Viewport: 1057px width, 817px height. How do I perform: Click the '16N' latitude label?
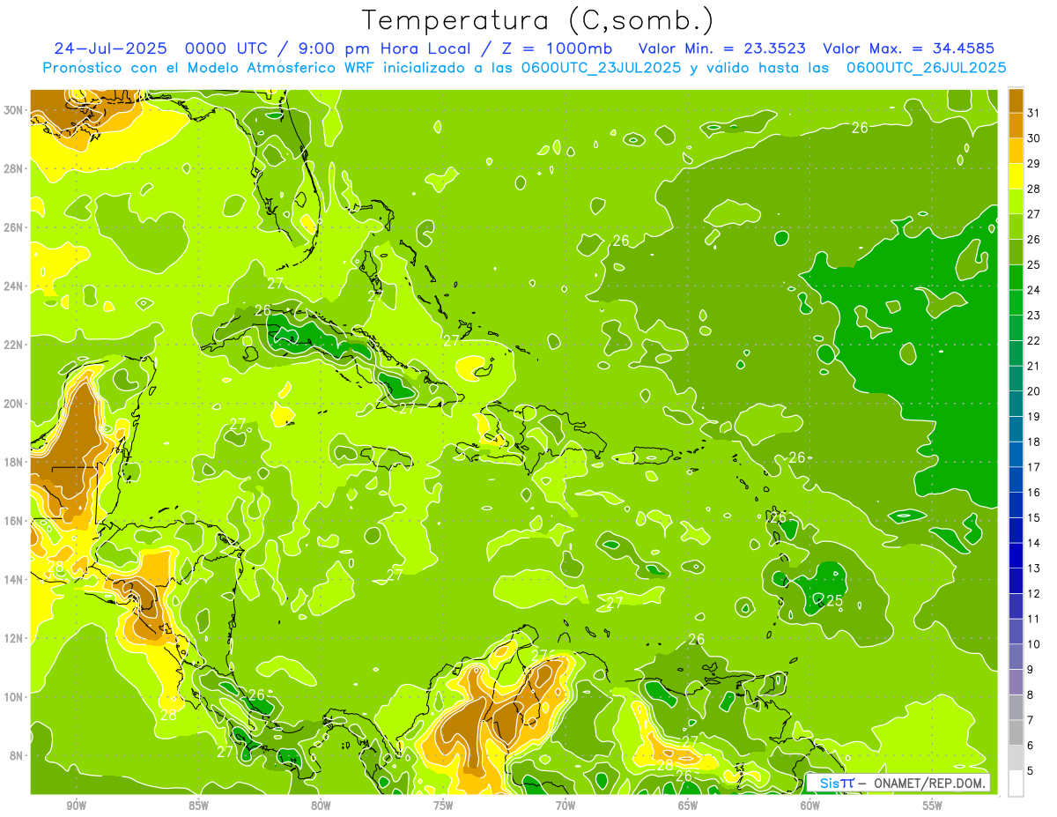[13, 521]
